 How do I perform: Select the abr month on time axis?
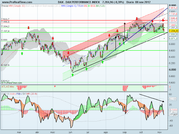coord(37,132)
